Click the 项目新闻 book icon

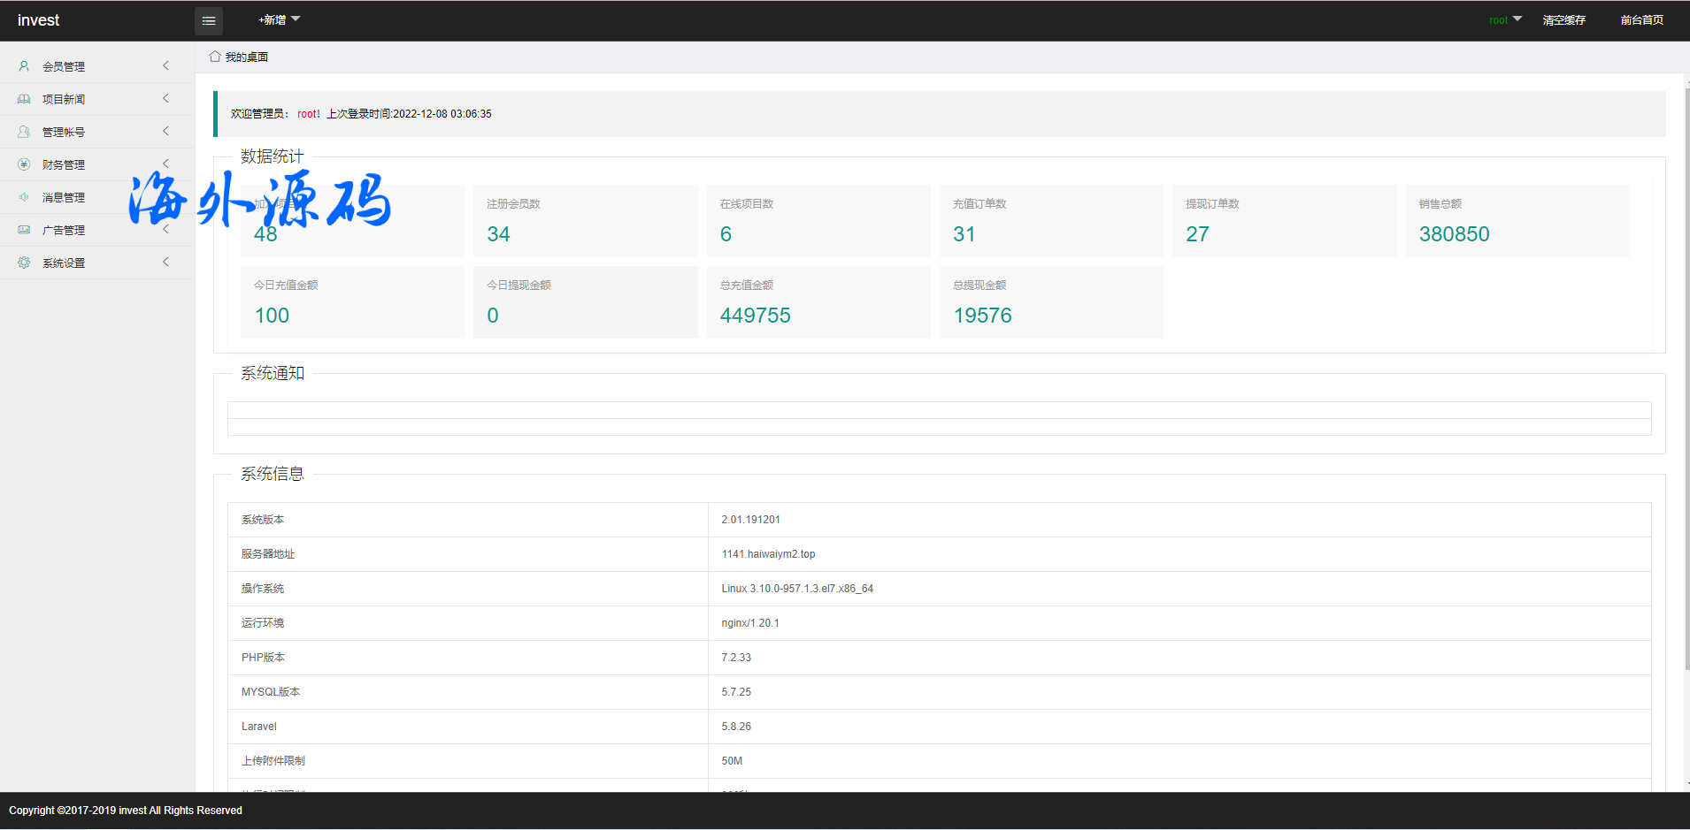(24, 99)
